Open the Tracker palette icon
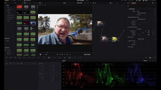The width and height of the screenshot is (161, 90). 54,58
